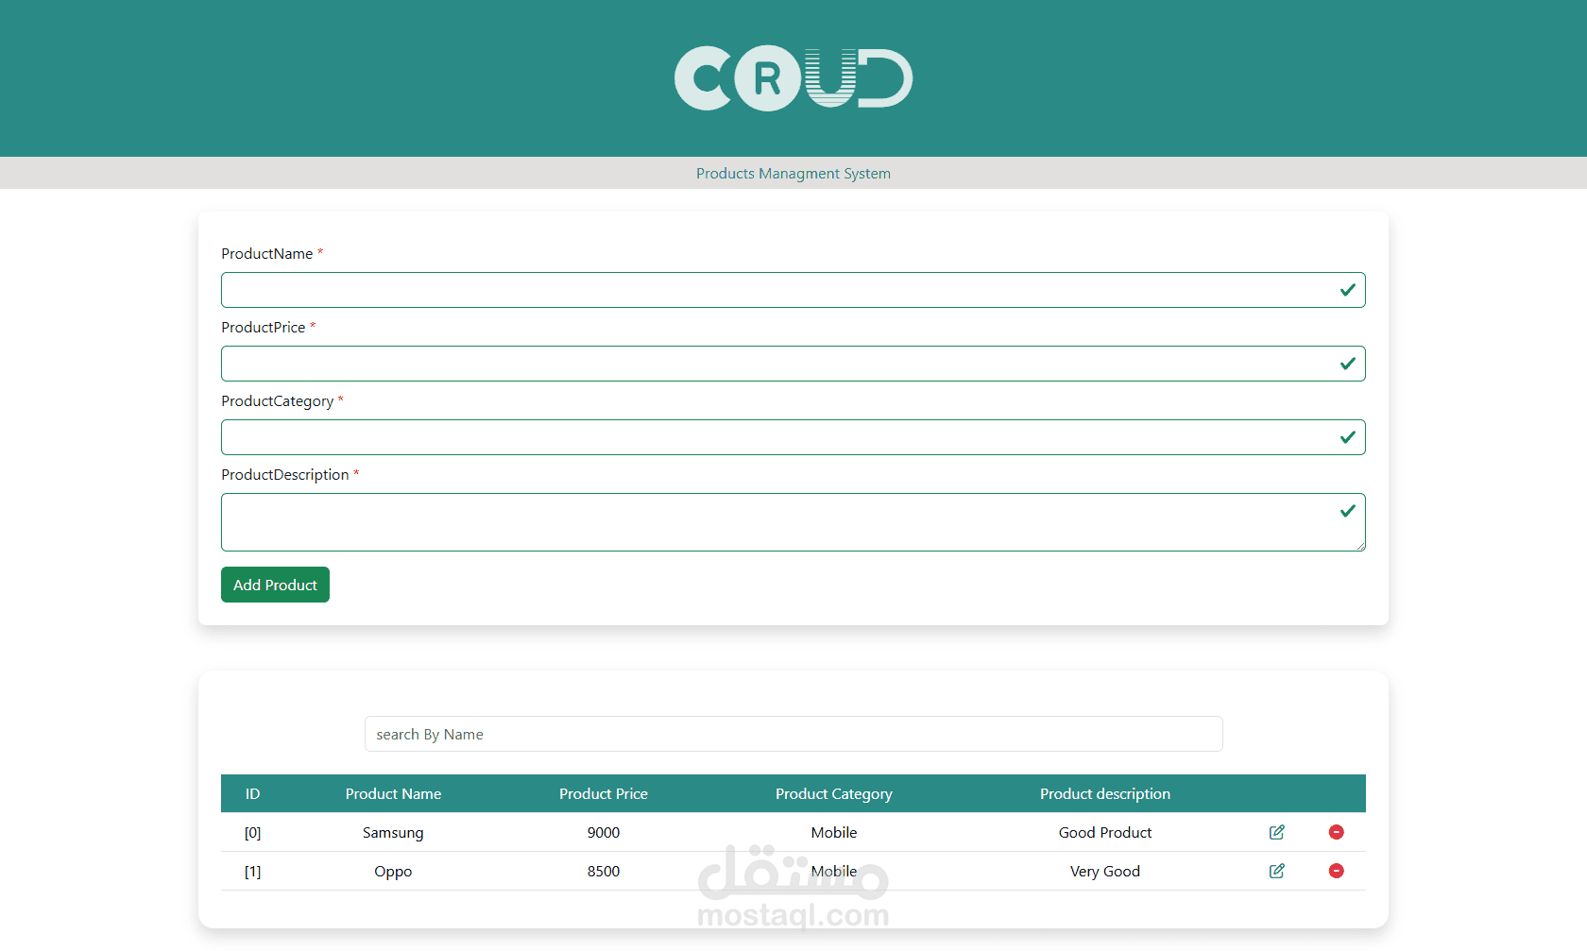
Task: Focus the ProductPrice input field
Action: point(793,364)
